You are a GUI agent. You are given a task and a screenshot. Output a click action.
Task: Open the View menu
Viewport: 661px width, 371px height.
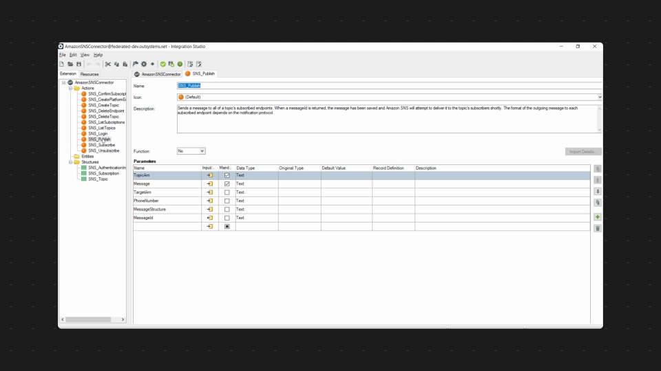(85, 55)
